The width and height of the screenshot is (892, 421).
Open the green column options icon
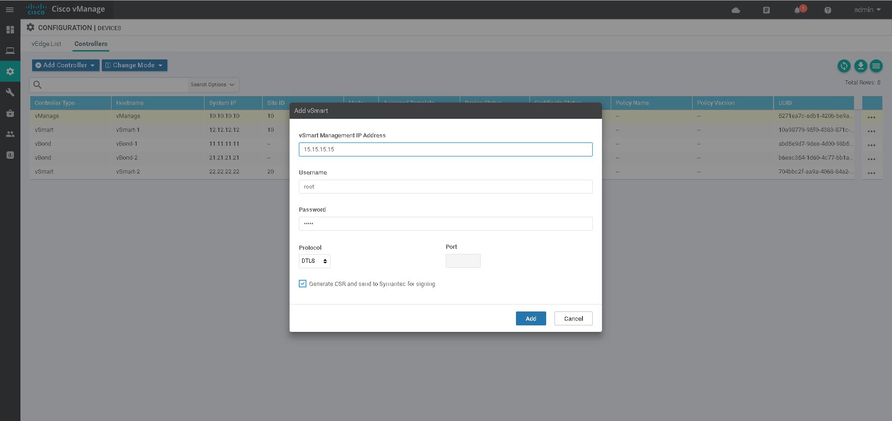(x=876, y=66)
